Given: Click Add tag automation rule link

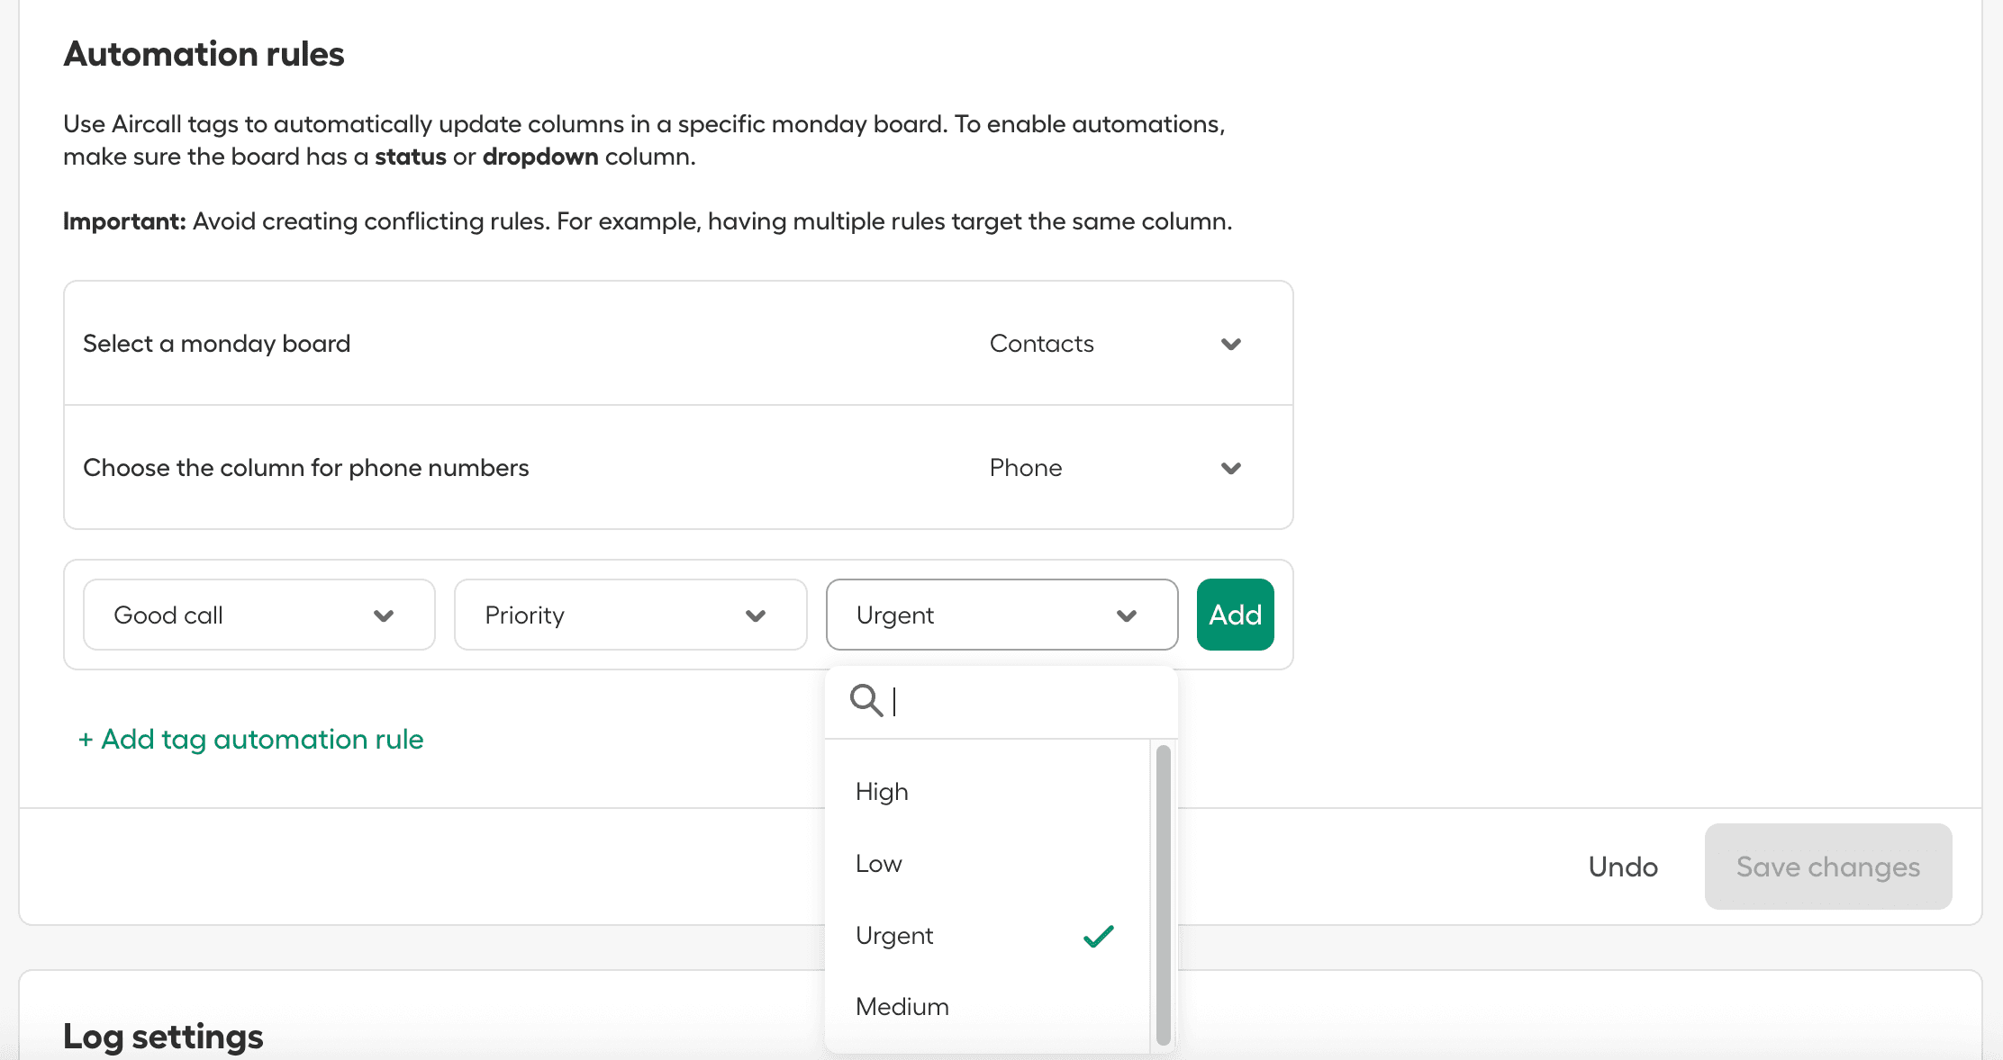Looking at the screenshot, I should click(251, 740).
